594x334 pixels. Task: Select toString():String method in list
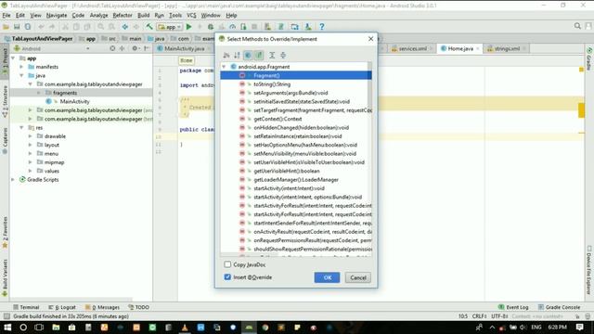272,84
